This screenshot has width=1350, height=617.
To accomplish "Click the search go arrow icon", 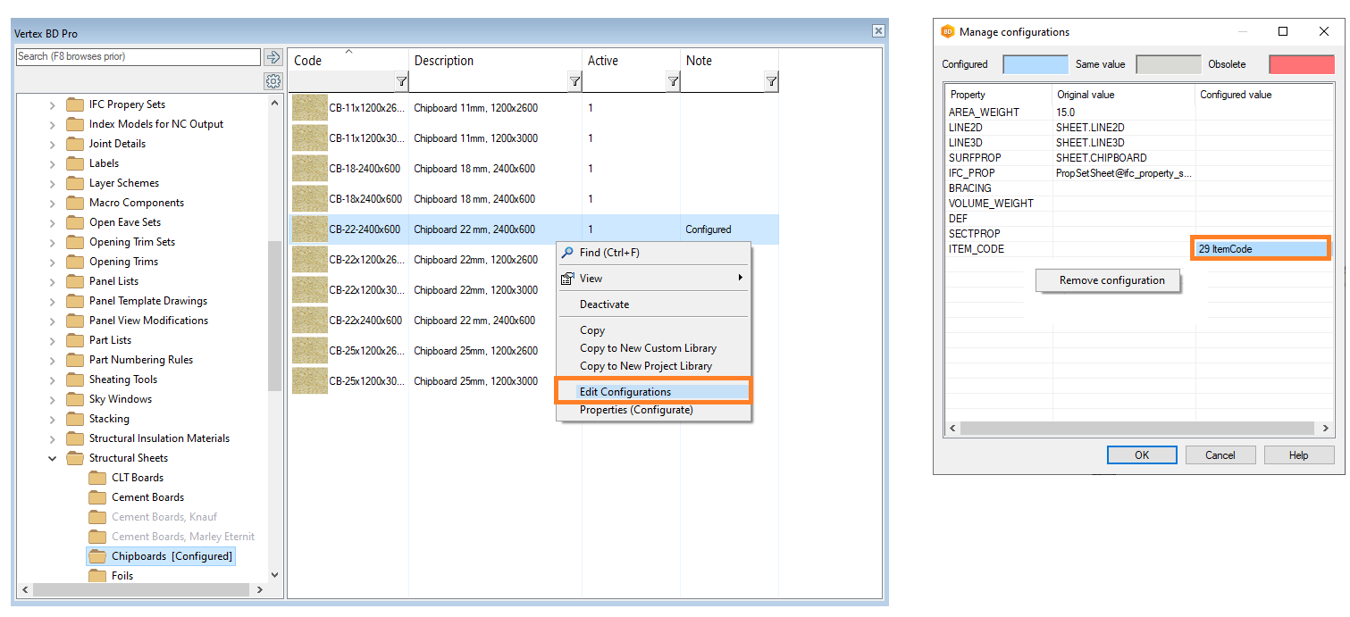I will point(273,57).
